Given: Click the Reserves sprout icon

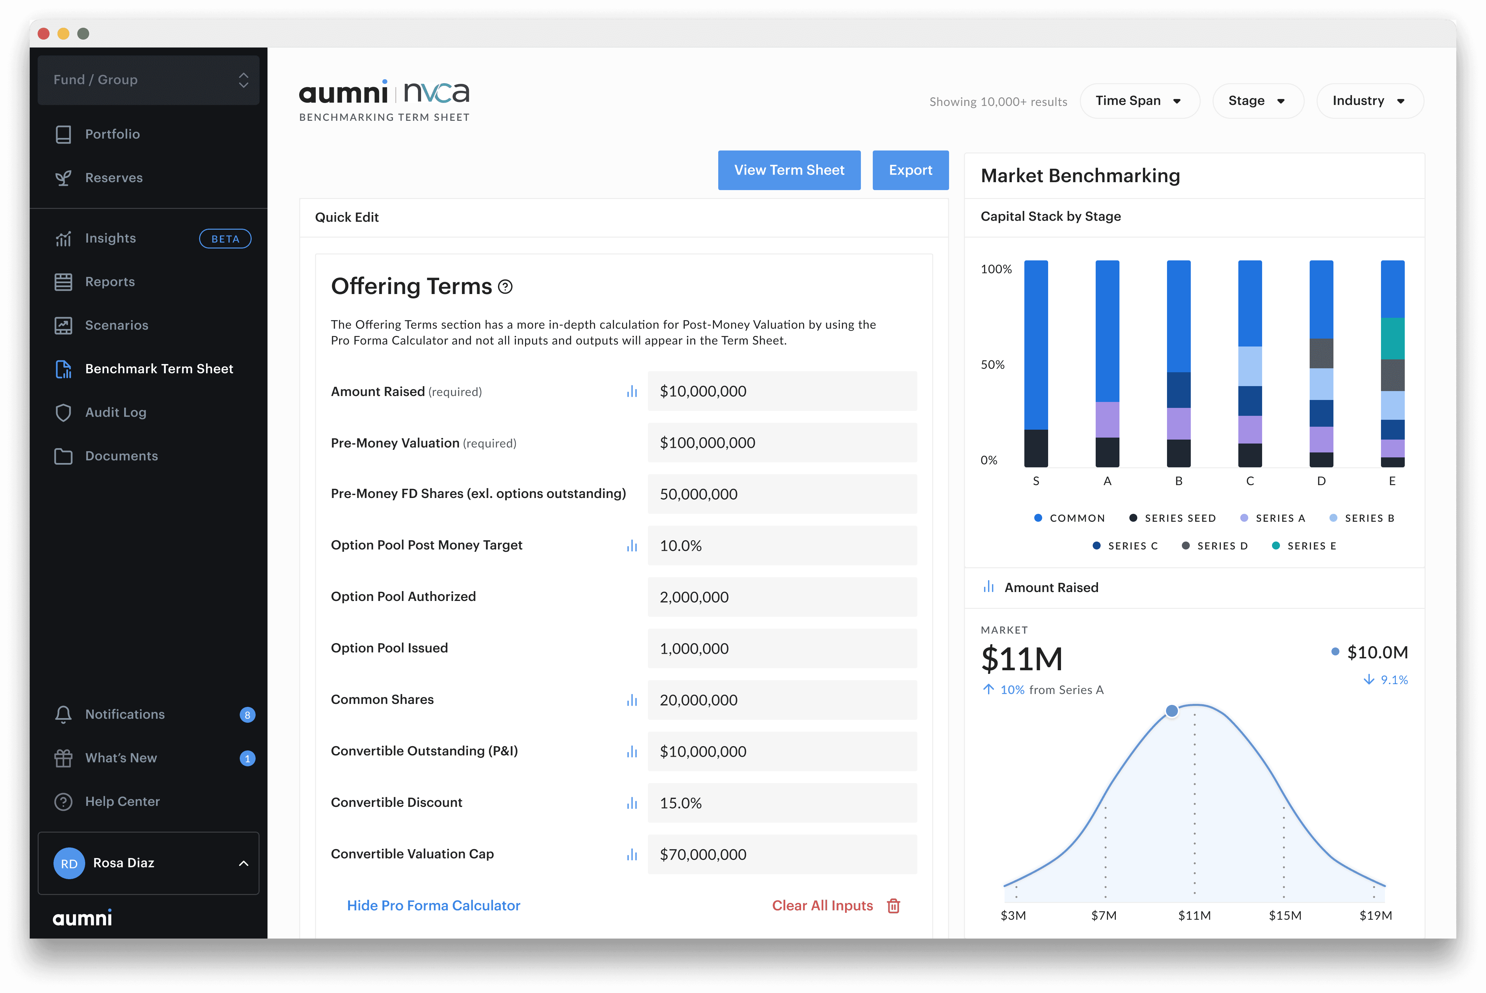Looking at the screenshot, I should click(63, 178).
